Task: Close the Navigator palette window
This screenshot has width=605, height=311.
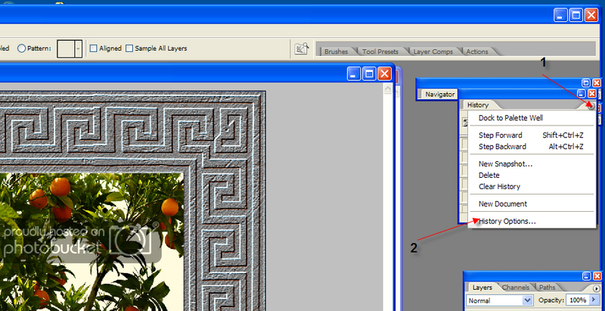Action: tap(597, 82)
